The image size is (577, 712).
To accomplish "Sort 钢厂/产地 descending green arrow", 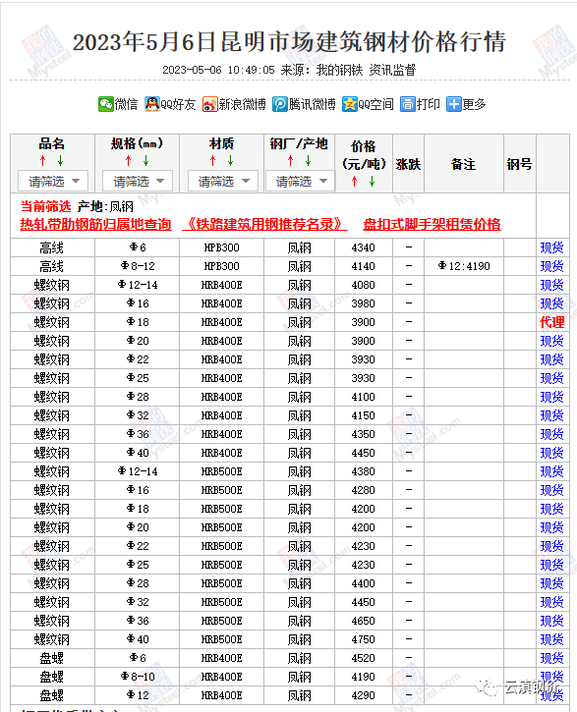I will 308,161.
